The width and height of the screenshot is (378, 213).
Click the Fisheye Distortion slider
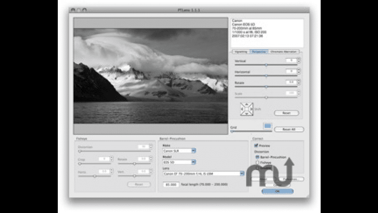click(114, 151)
